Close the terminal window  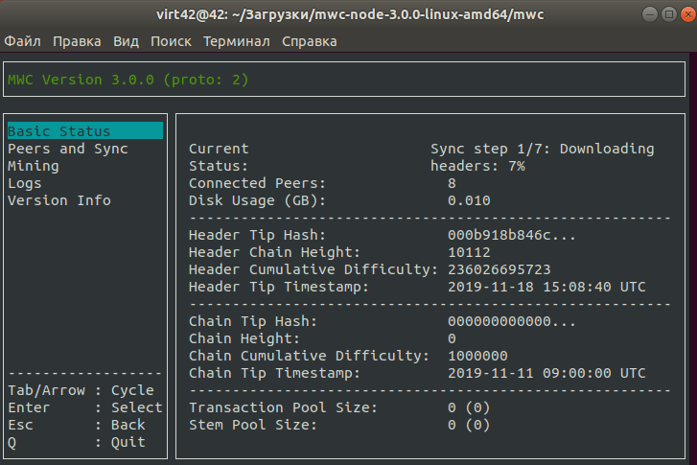tap(688, 14)
